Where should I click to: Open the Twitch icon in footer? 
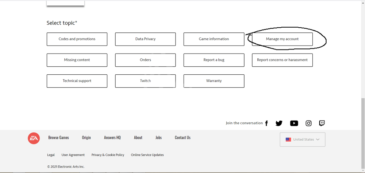322,123
